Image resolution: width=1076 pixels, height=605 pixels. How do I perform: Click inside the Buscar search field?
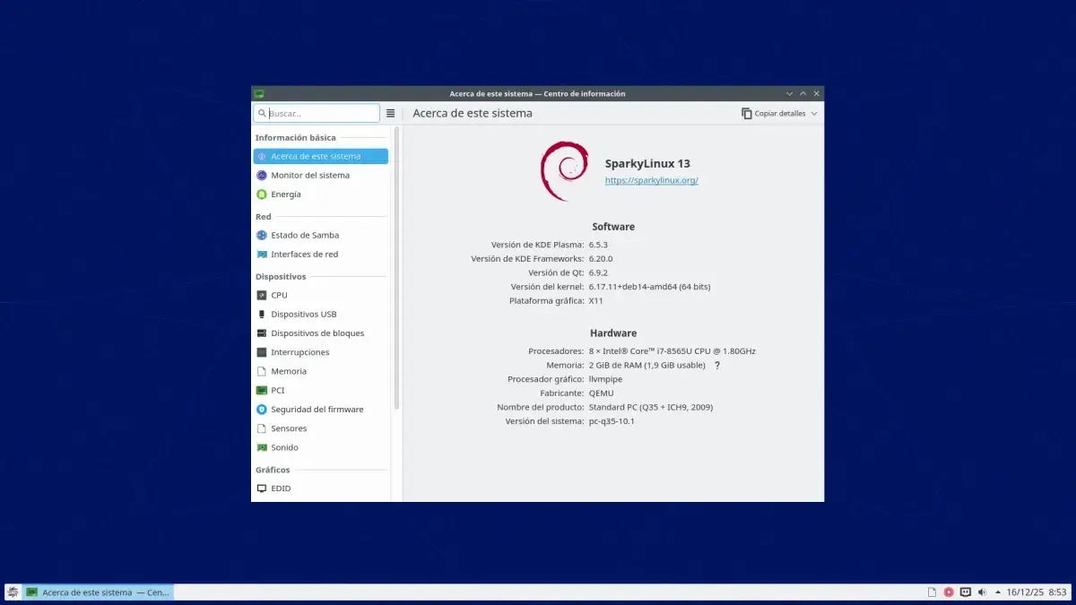318,113
